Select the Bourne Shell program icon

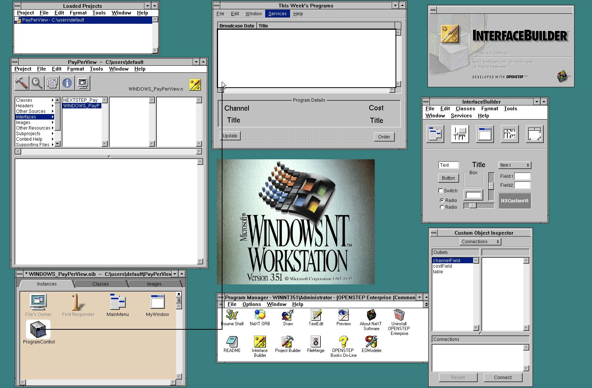(x=232, y=315)
